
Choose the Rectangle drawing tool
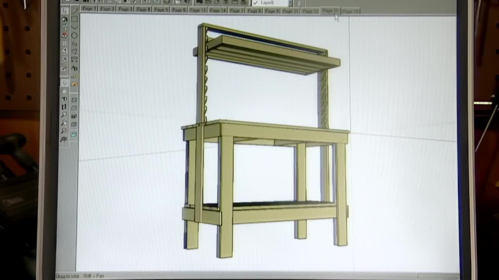(x=74, y=19)
